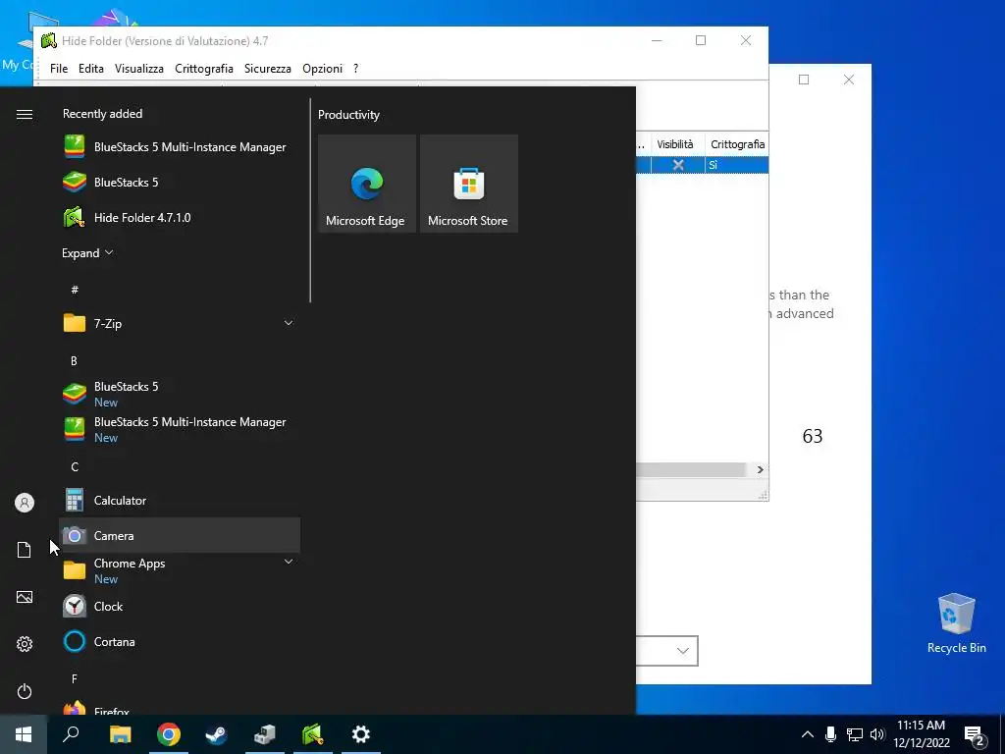This screenshot has width=1005, height=754.
Task: Open Documents from Start sidebar
Action: (25, 550)
